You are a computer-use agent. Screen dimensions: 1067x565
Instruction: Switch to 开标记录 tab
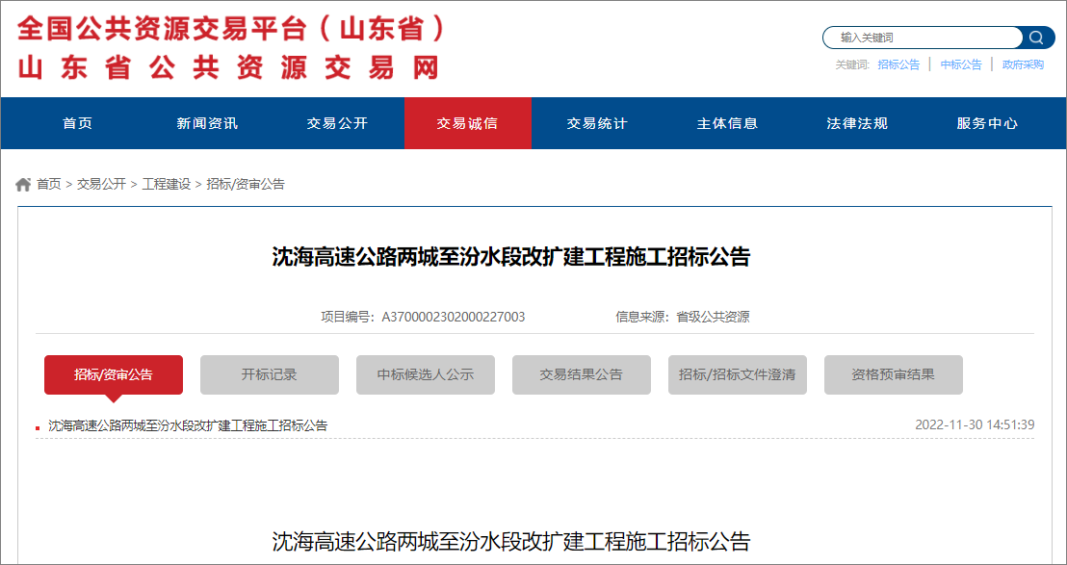(270, 374)
